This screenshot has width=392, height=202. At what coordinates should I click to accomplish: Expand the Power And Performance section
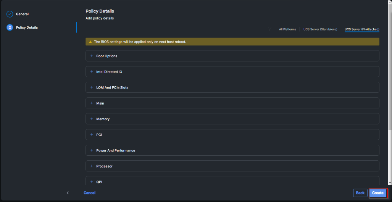point(116,150)
